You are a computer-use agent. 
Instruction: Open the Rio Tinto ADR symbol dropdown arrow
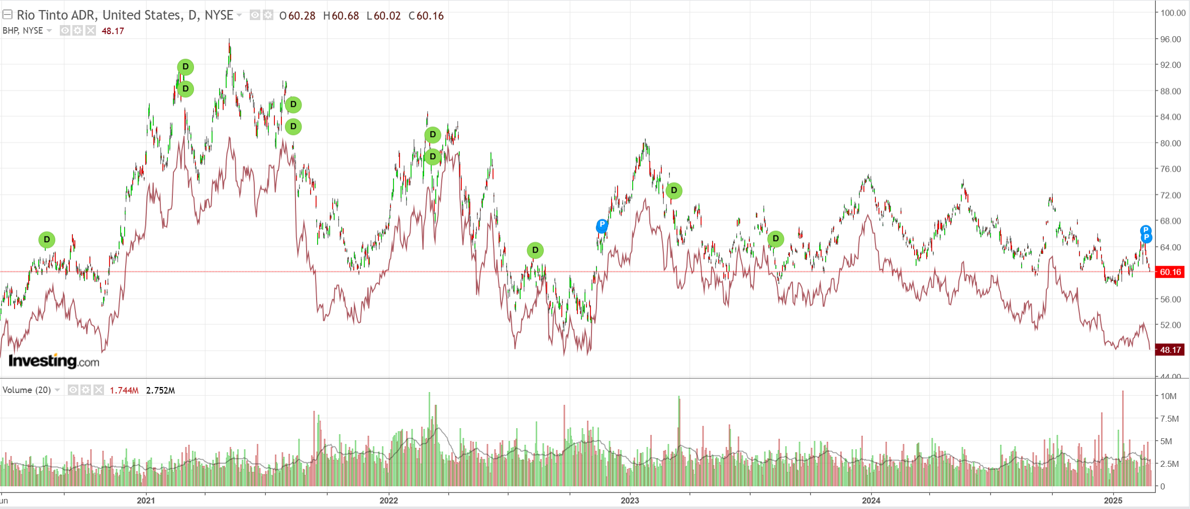pos(239,15)
